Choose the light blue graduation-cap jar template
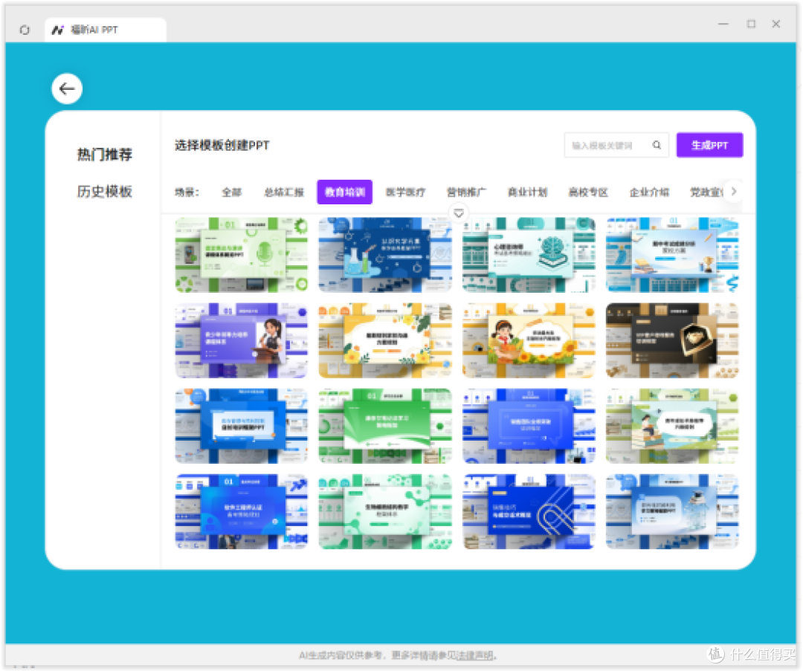 point(672,511)
